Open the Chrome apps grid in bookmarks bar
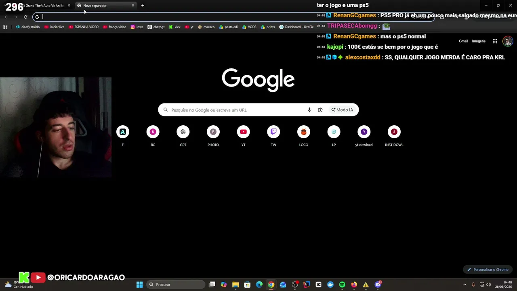517x291 pixels. click(x=5, y=27)
